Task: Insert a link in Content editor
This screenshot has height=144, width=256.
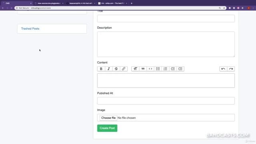Action: click(x=124, y=69)
